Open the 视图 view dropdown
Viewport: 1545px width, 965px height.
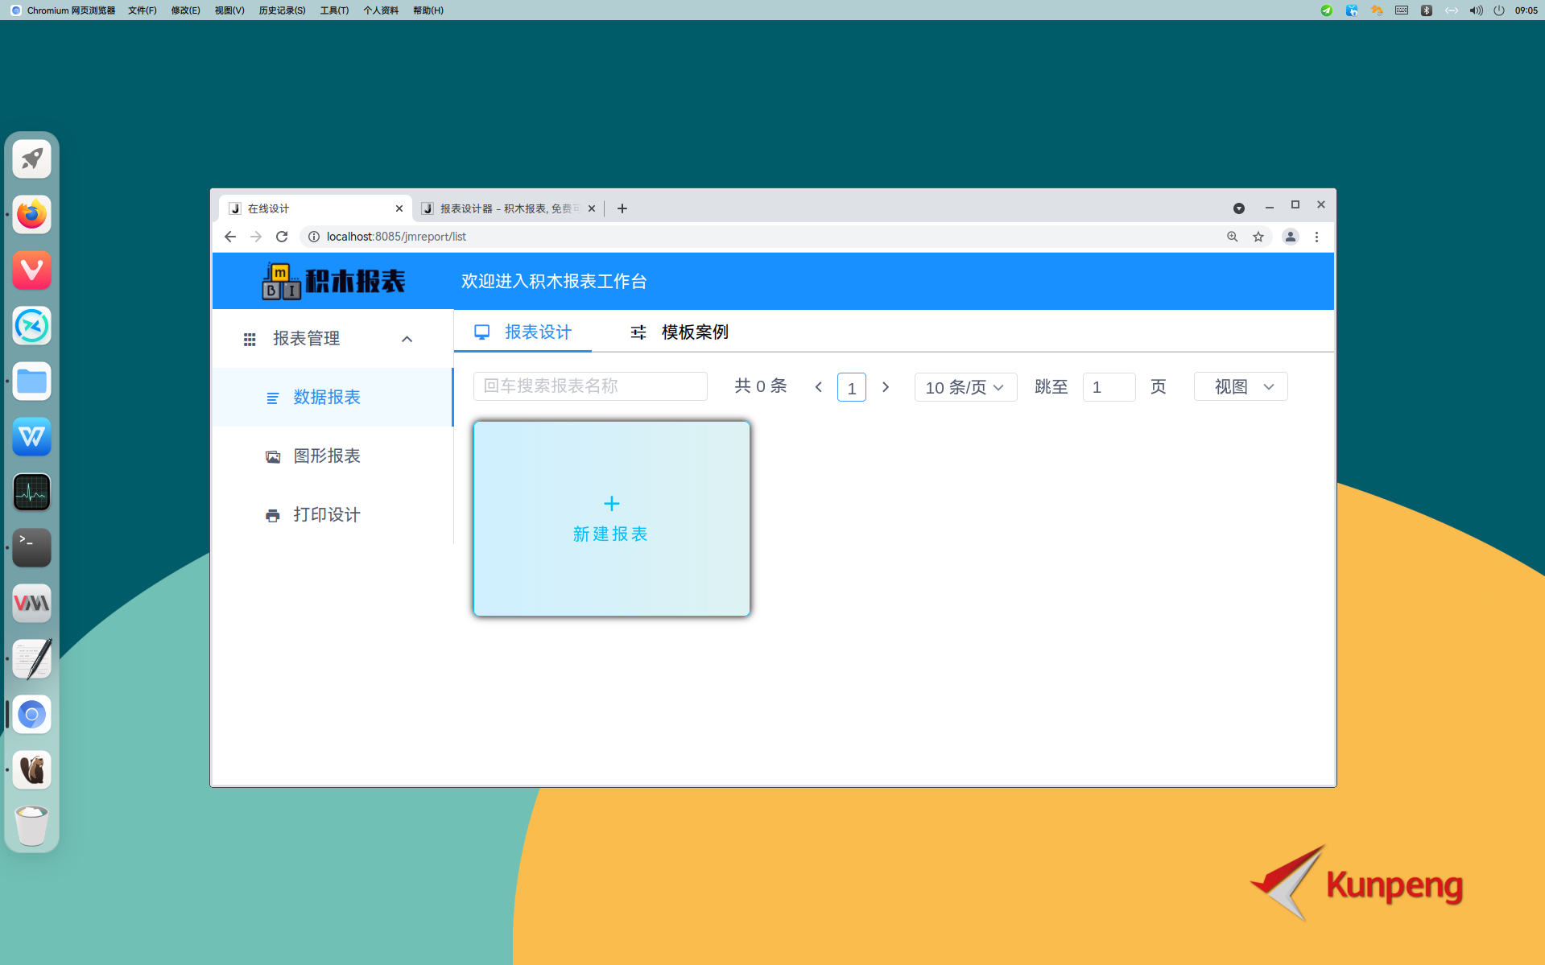click(1239, 386)
